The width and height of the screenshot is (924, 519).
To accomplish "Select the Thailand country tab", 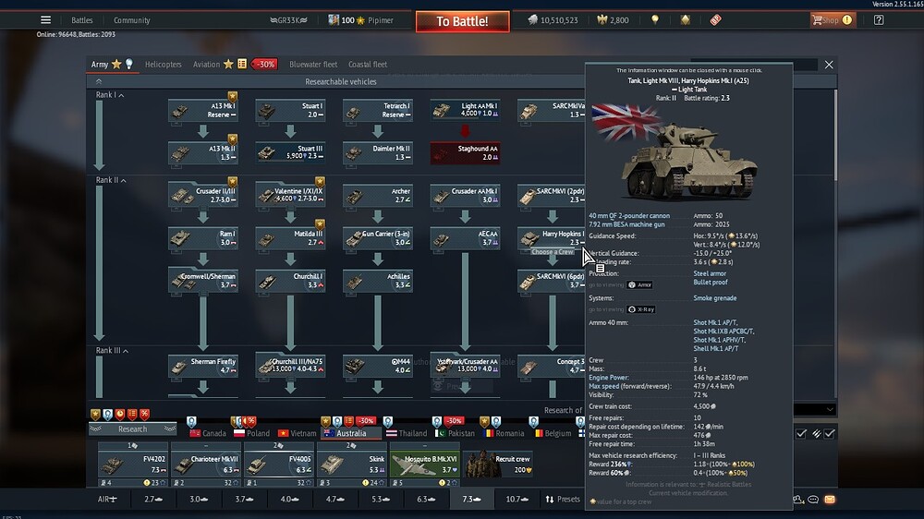I will pyautogui.click(x=407, y=433).
